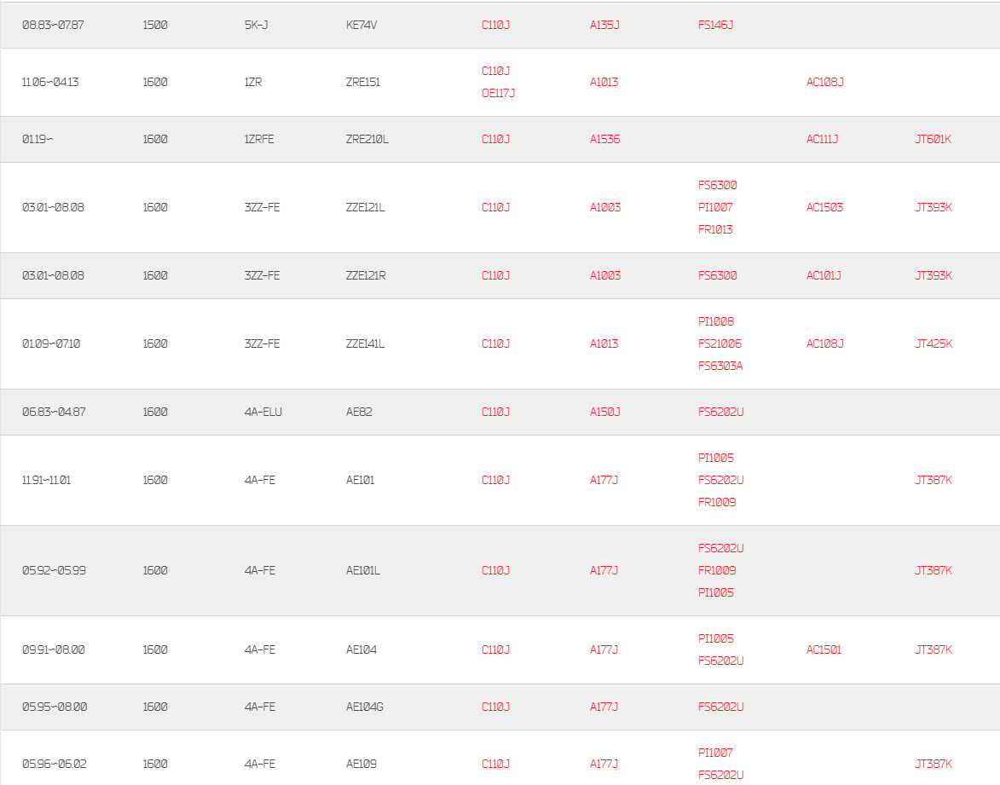Click FR1009 in AE101 row
Viewport: 1000px width, 785px height.
point(717,503)
